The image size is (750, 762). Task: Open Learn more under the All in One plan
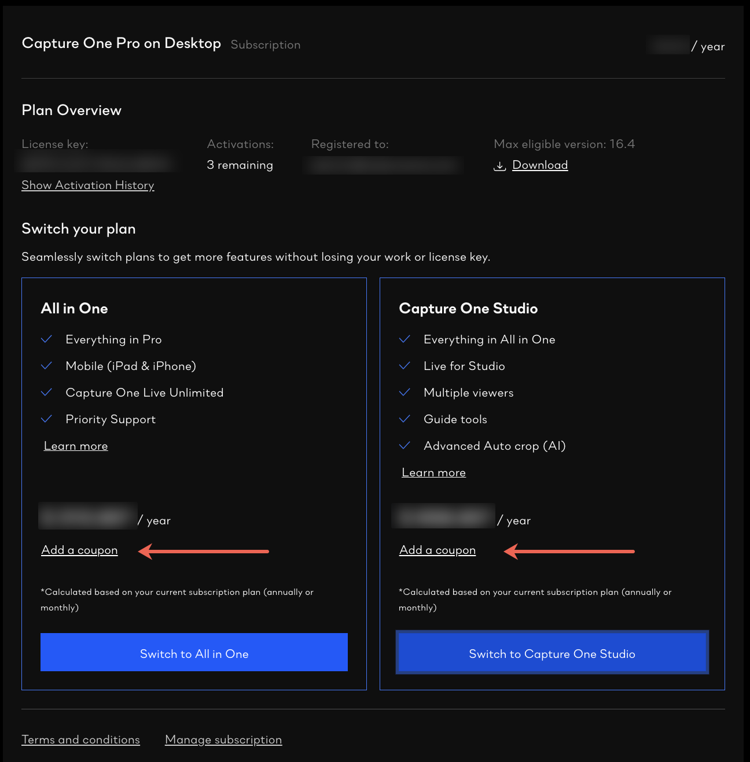75,446
